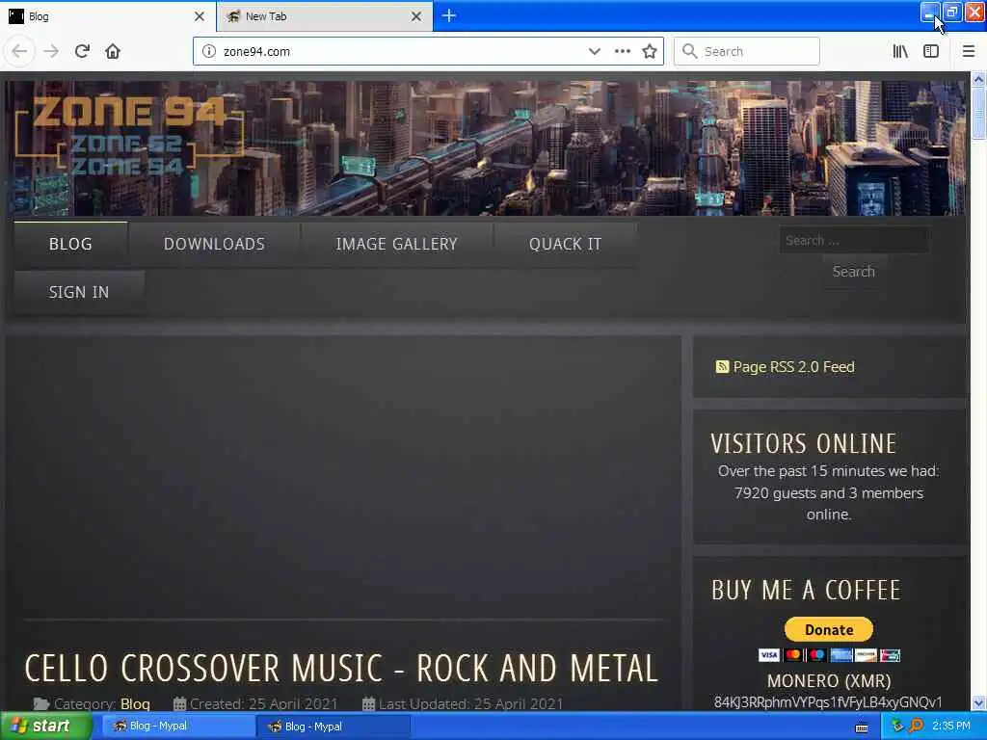Viewport: 987px width, 740px height.
Task: Open the browser home page
Action: [113, 51]
